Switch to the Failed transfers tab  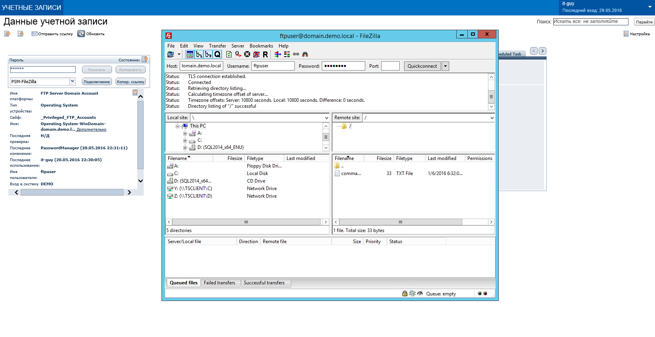(219, 283)
